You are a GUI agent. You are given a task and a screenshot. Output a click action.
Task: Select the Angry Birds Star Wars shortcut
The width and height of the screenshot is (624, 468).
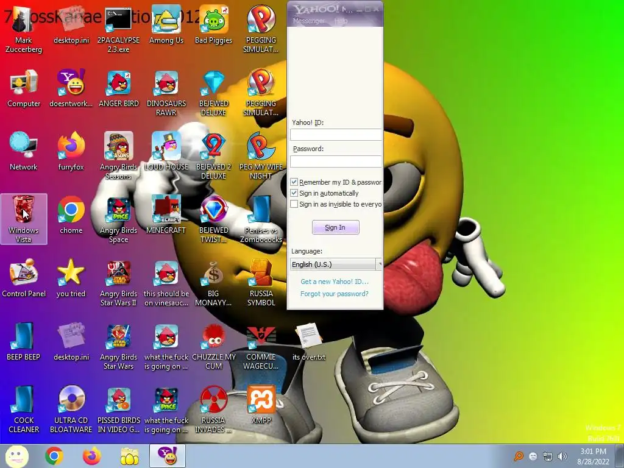119,346
